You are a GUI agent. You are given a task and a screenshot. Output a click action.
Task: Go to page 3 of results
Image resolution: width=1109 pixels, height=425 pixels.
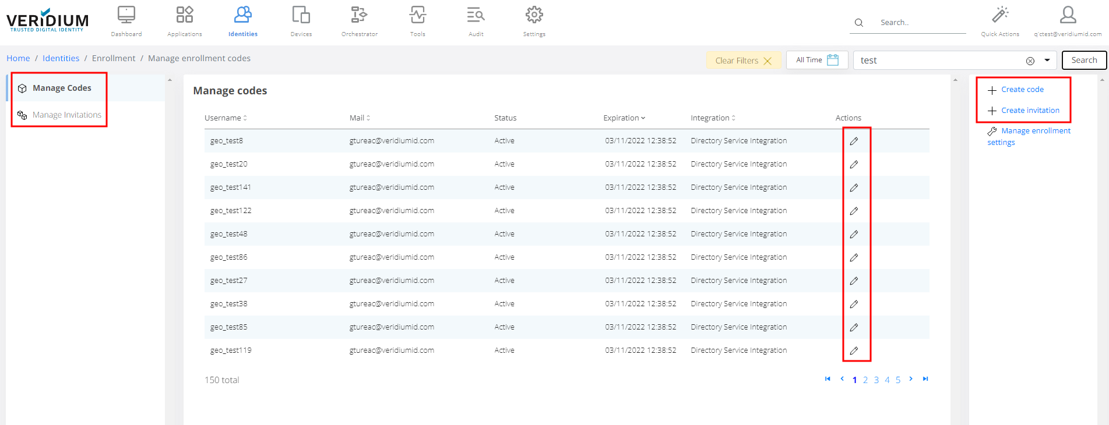(x=876, y=380)
